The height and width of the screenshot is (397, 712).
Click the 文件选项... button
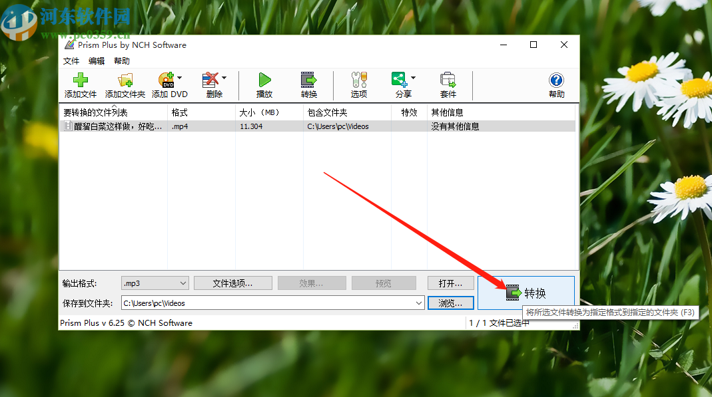[233, 283]
